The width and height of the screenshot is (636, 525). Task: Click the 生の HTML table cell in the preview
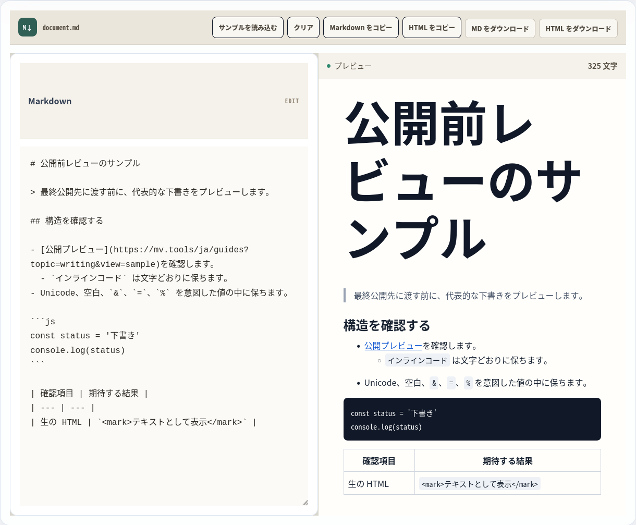coord(379,484)
